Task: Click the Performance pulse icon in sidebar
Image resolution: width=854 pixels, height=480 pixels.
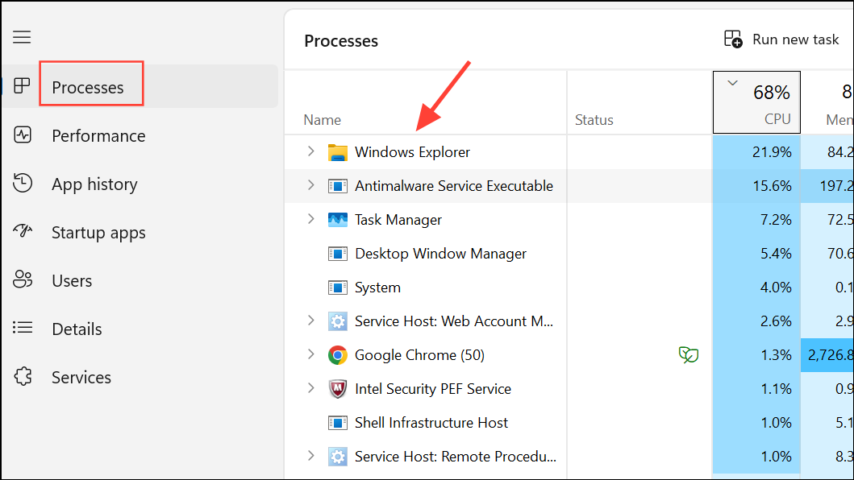Action: [23, 135]
